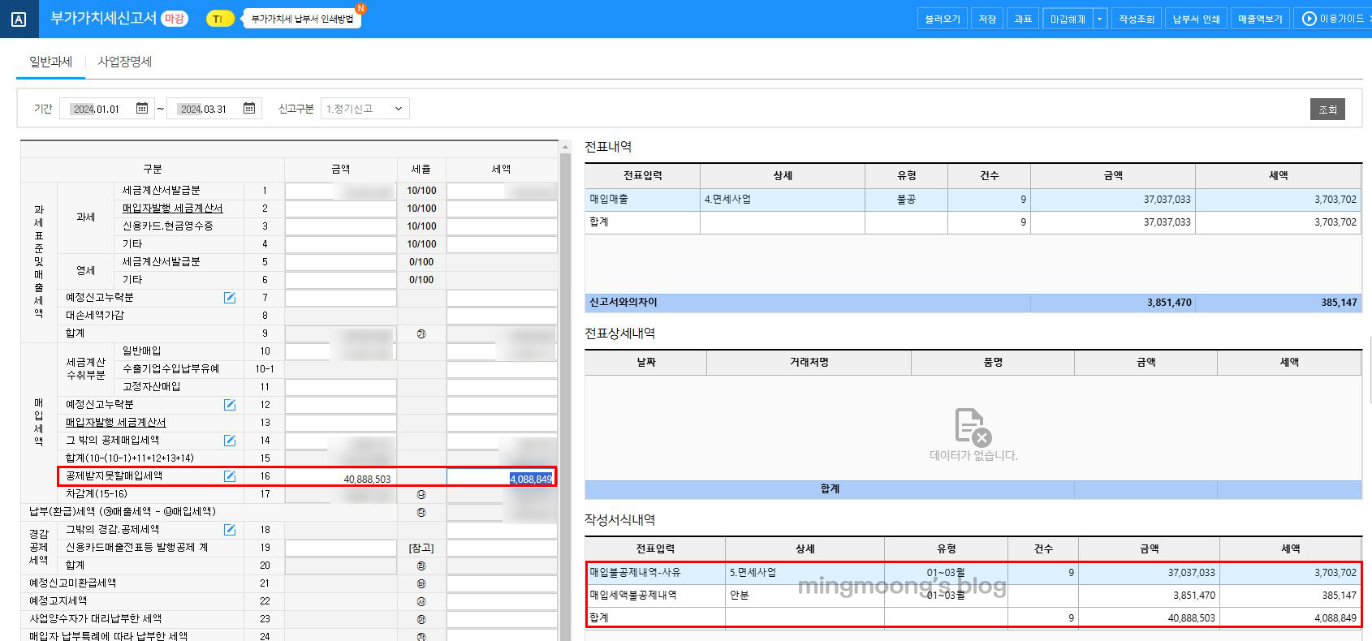
Task: Click 매입자발행 세금계산서 link in row 2
Action: [x=172, y=209]
